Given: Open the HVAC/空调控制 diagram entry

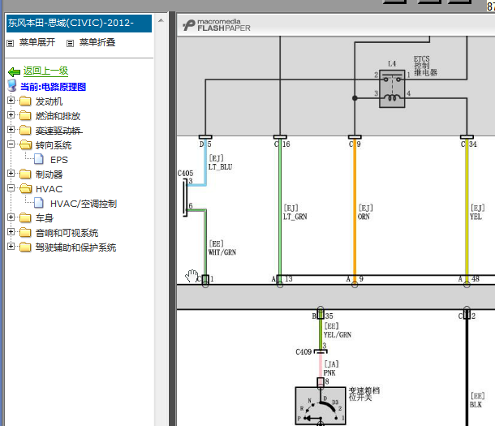Looking at the screenshot, I should click(x=84, y=204).
